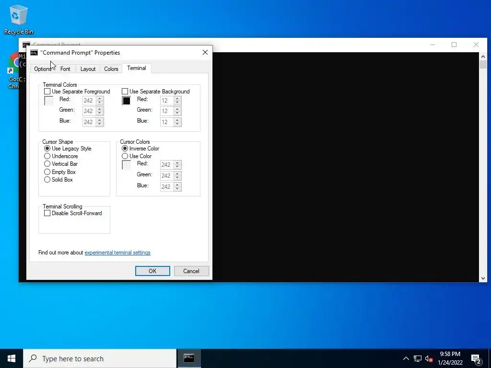Click the background Green value field
This screenshot has width=491, height=368.
pyautogui.click(x=167, y=111)
